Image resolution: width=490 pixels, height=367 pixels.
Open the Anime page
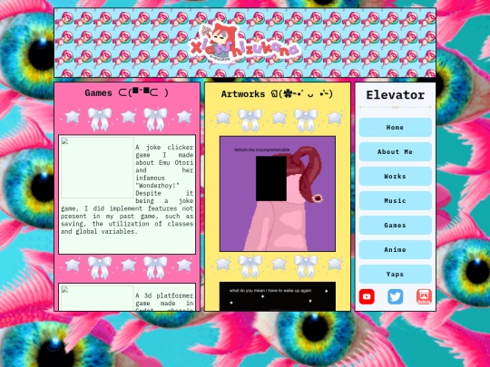click(396, 250)
